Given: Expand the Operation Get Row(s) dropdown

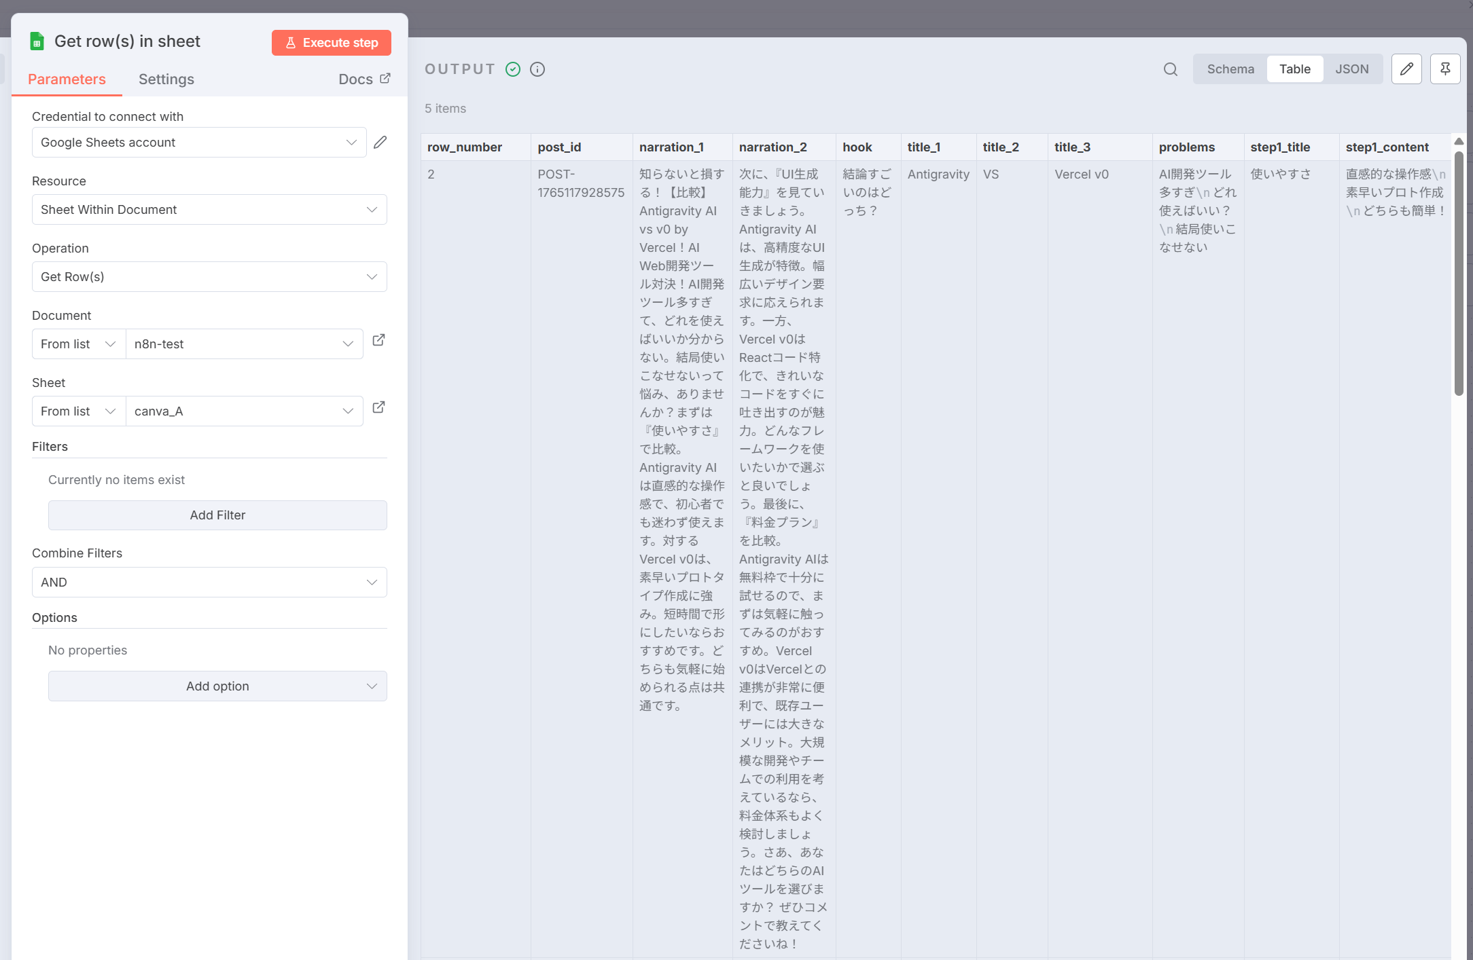Looking at the screenshot, I should (x=209, y=277).
